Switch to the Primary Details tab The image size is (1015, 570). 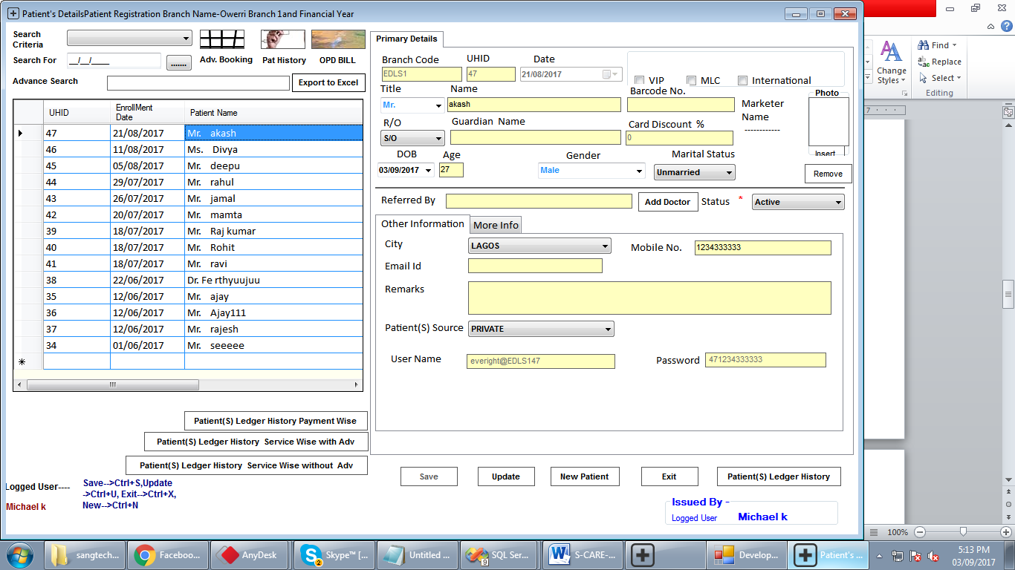click(406, 39)
